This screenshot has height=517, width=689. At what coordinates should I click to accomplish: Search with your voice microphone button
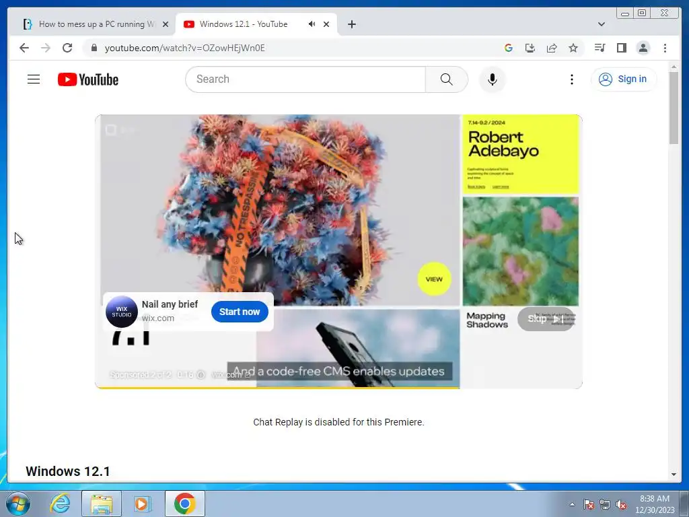pyautogui.click(x=492, y=79)
